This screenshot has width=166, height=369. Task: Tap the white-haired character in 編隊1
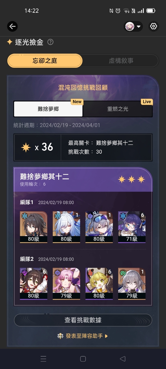click(66, 227)
